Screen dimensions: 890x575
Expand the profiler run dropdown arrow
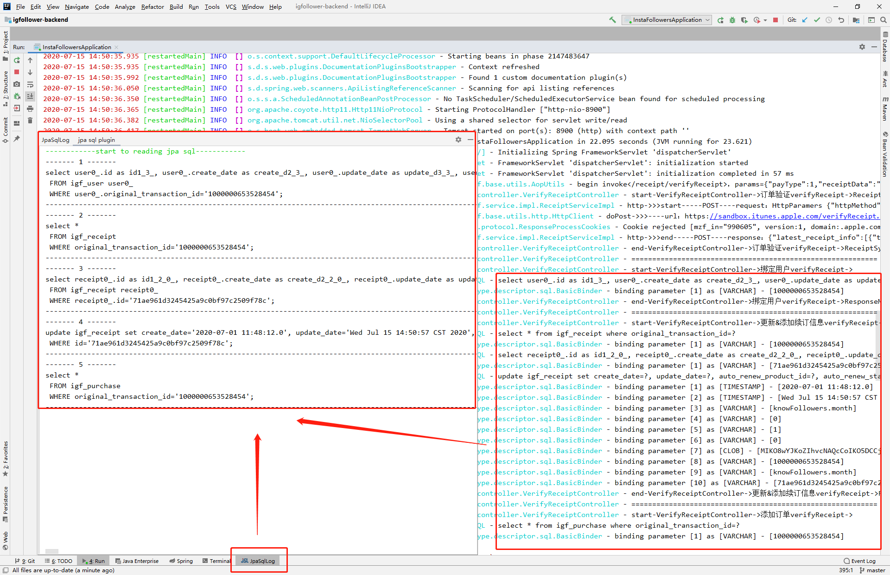(765, 20)
